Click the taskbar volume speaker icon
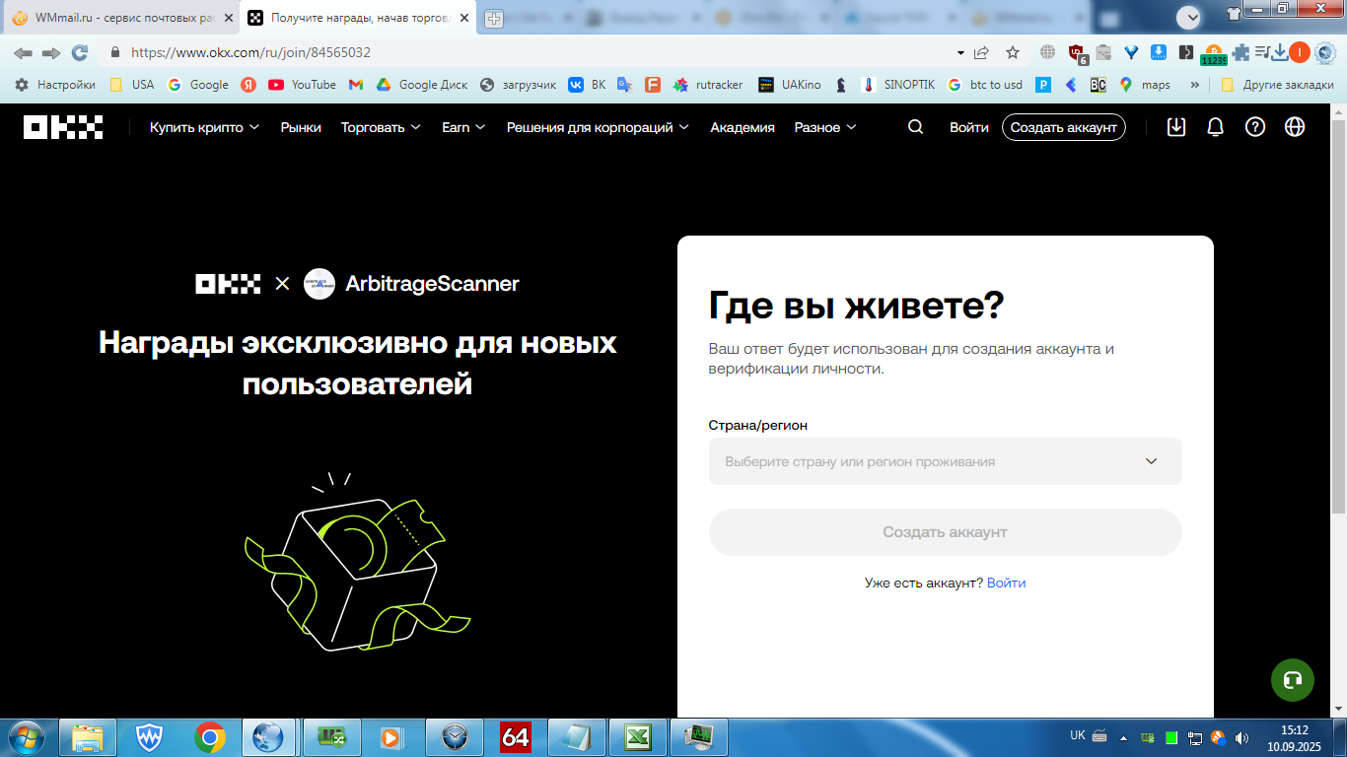The image size is (1347, 757). click(1241, 737)
